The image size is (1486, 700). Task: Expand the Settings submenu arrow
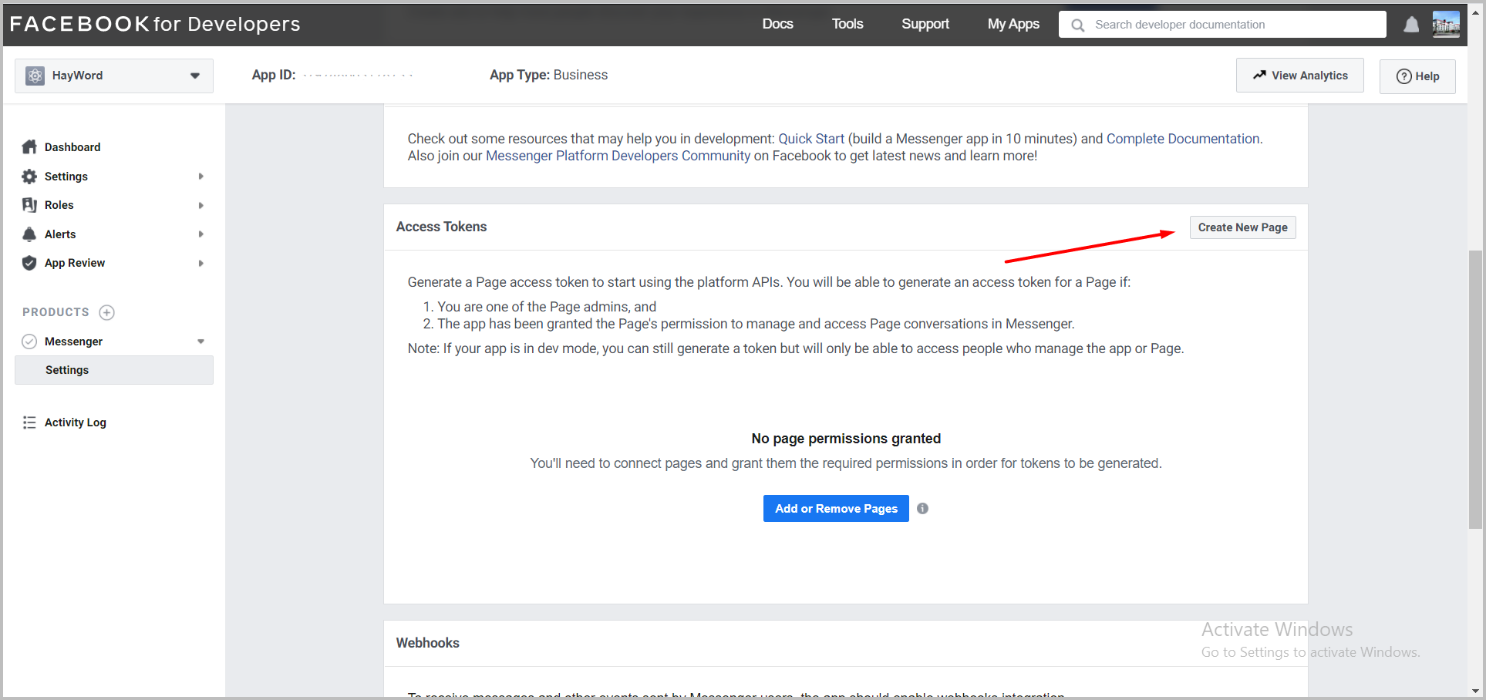coord(200,177)
